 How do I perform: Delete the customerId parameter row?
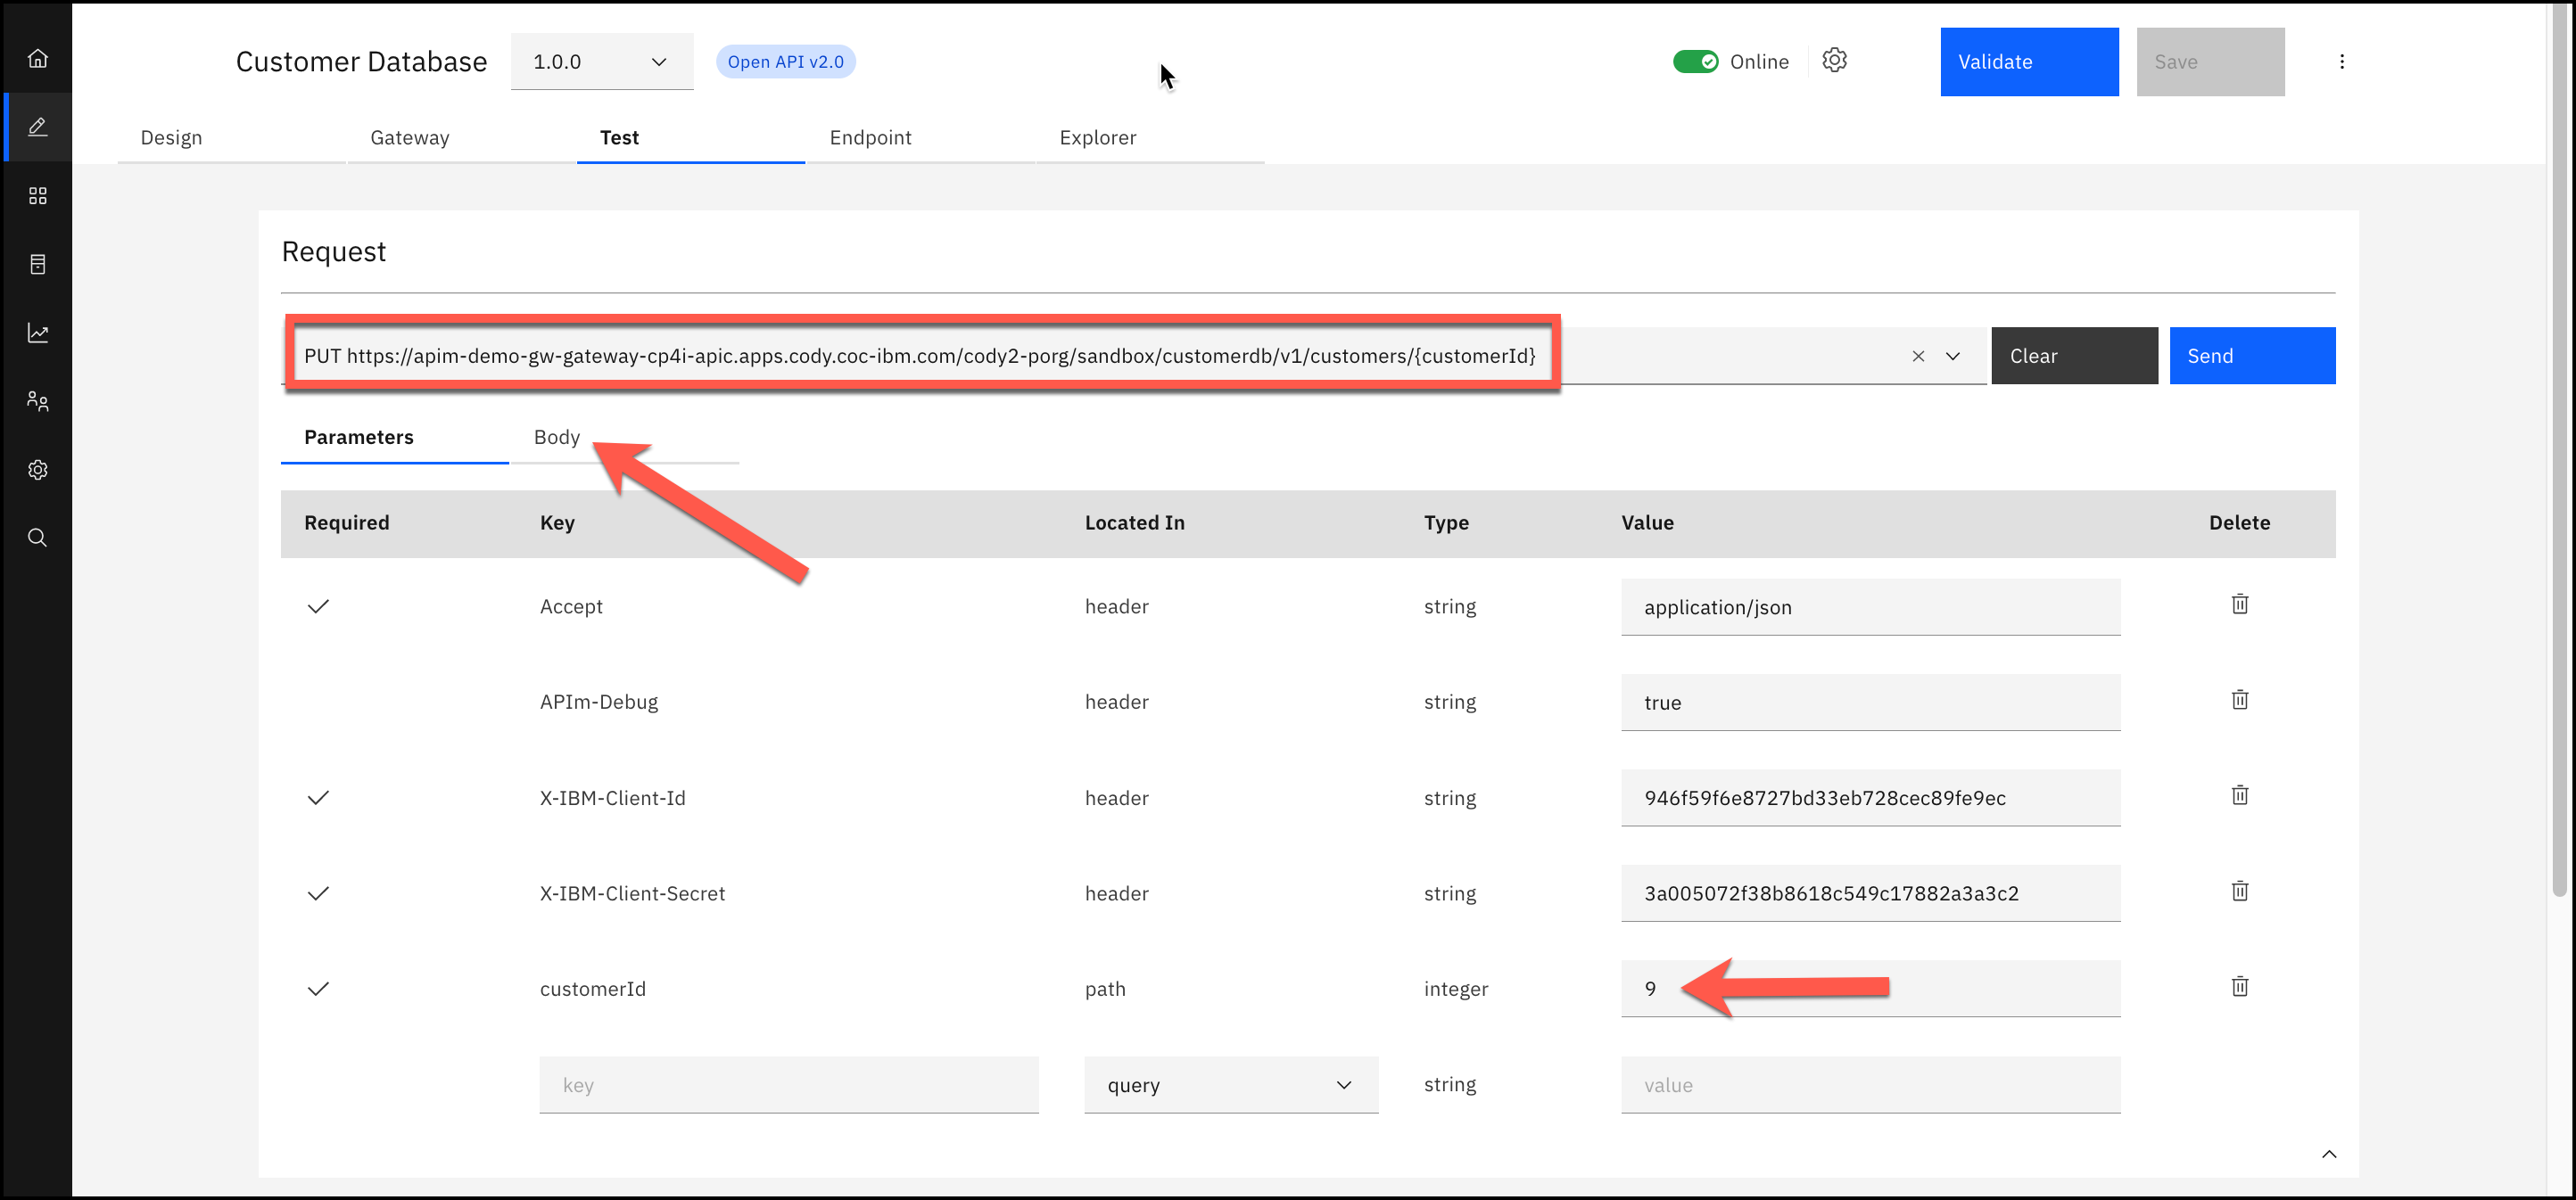2239,986
